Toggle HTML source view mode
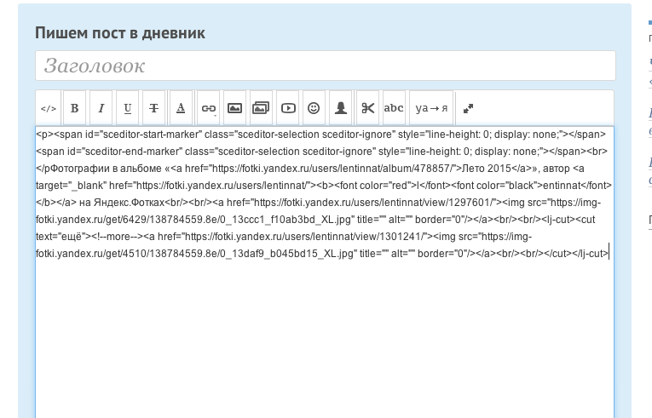Screen dimensions: 652x418 49,108
